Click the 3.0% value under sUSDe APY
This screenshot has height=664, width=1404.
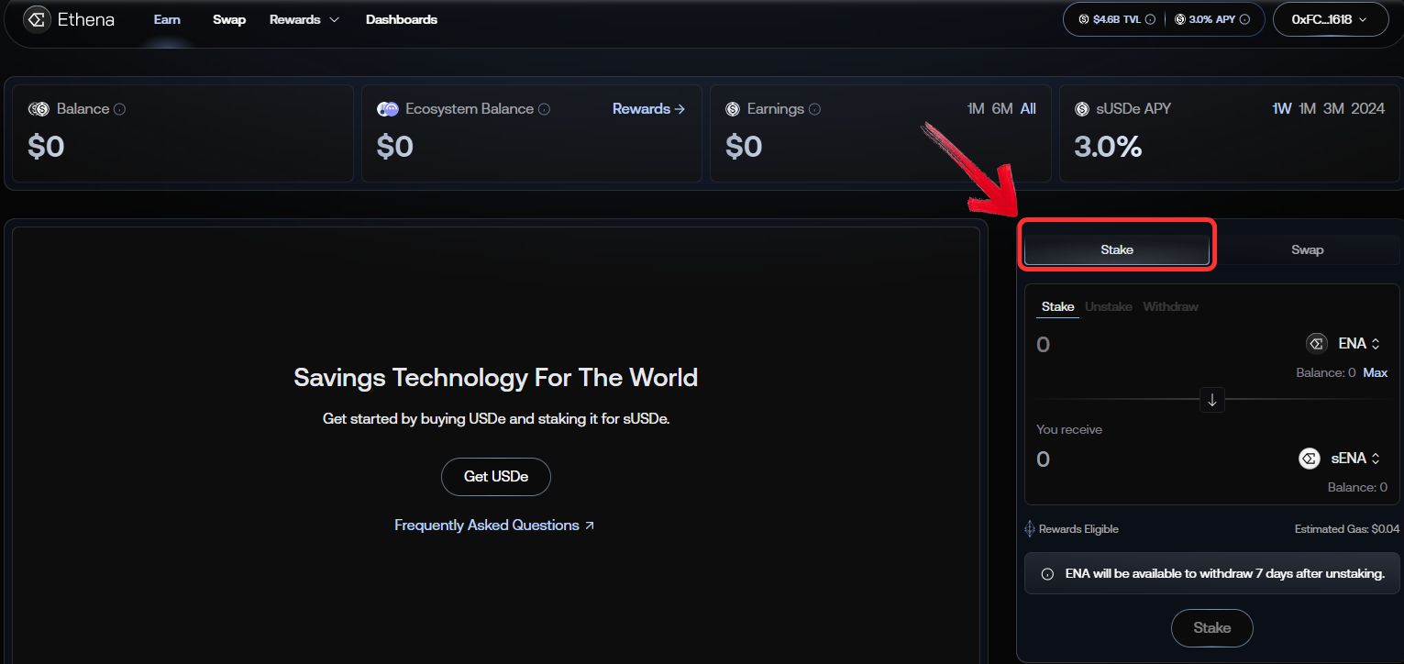point(1108,147)
